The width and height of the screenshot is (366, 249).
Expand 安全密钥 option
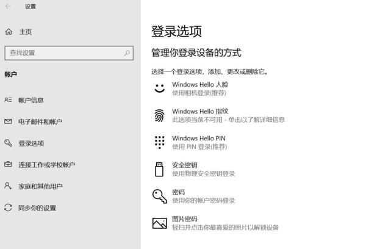point(185,165)
